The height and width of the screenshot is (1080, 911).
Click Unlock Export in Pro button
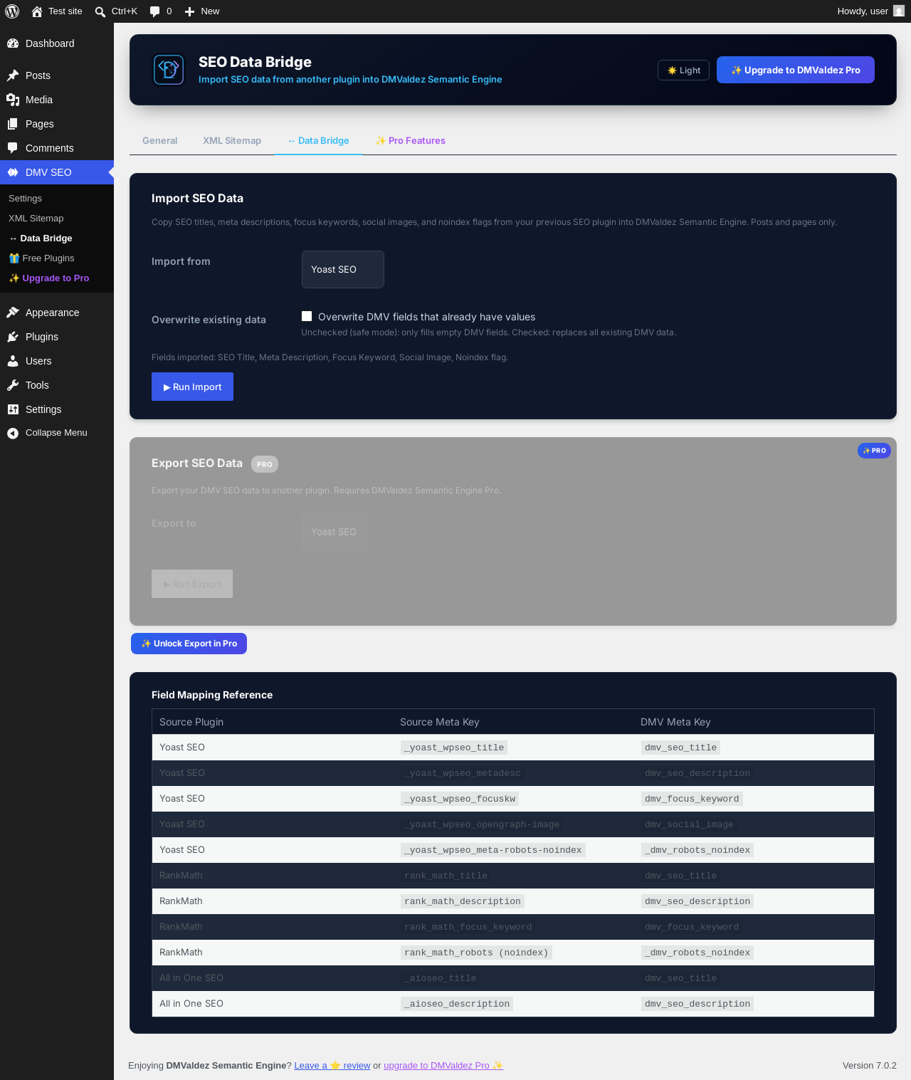[x=189, y=644]
